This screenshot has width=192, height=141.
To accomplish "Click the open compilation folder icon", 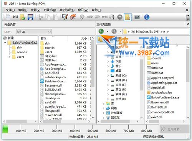I will (23, 17).
